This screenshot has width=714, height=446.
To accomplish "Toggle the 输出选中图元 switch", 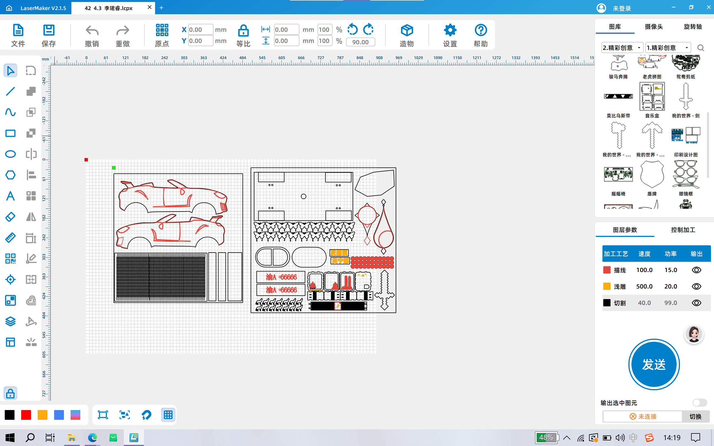I will pos(700,403).
